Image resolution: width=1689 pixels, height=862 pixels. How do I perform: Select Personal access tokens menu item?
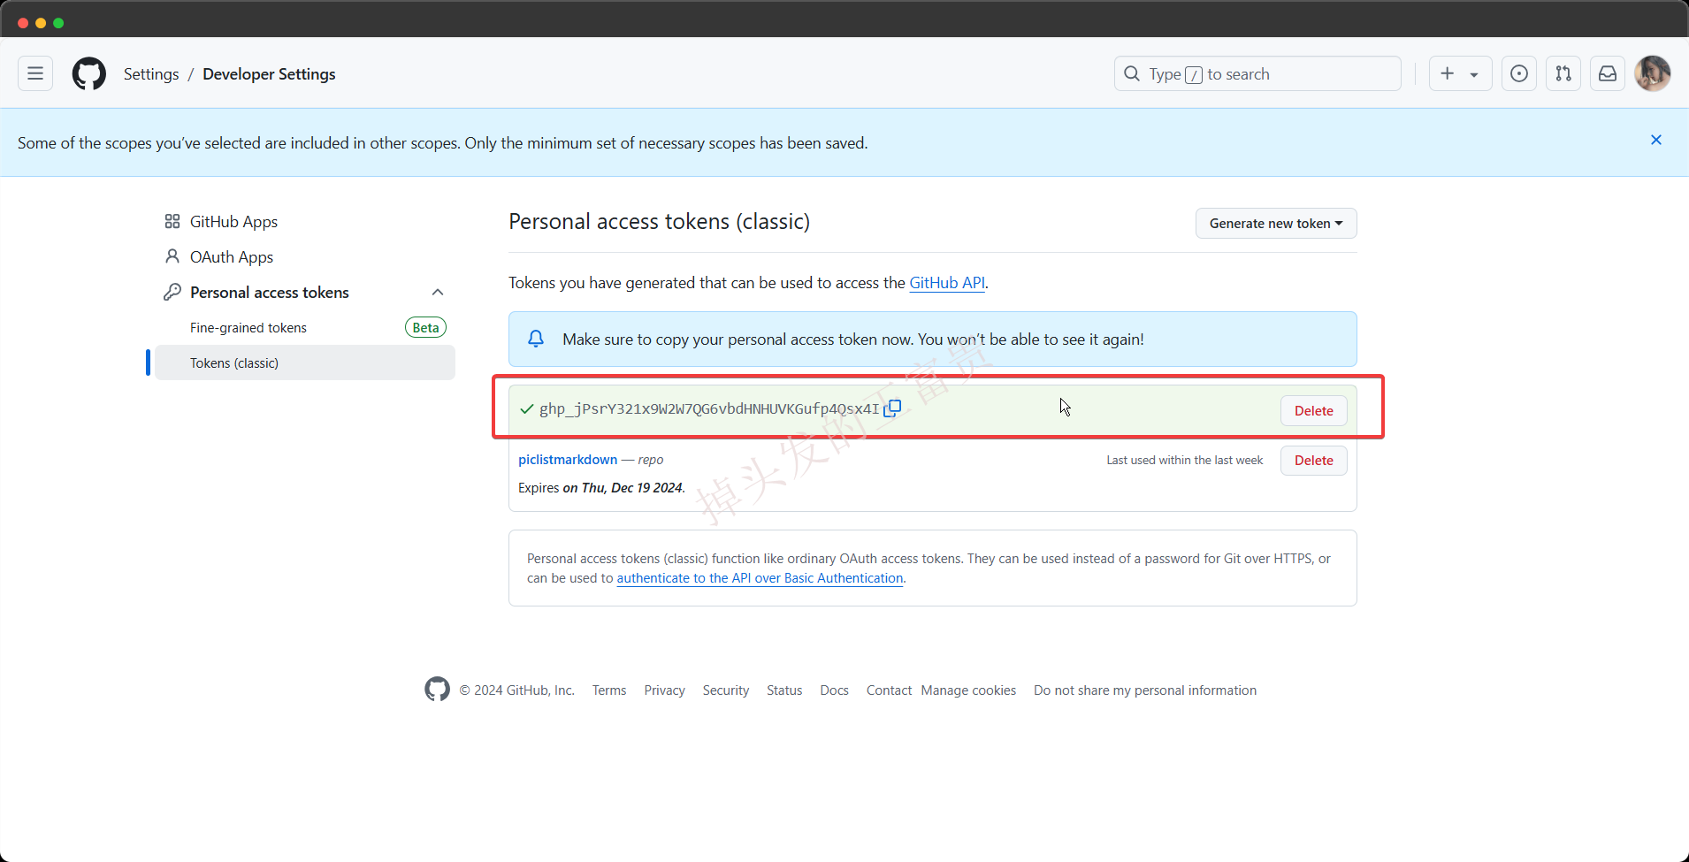270,292
